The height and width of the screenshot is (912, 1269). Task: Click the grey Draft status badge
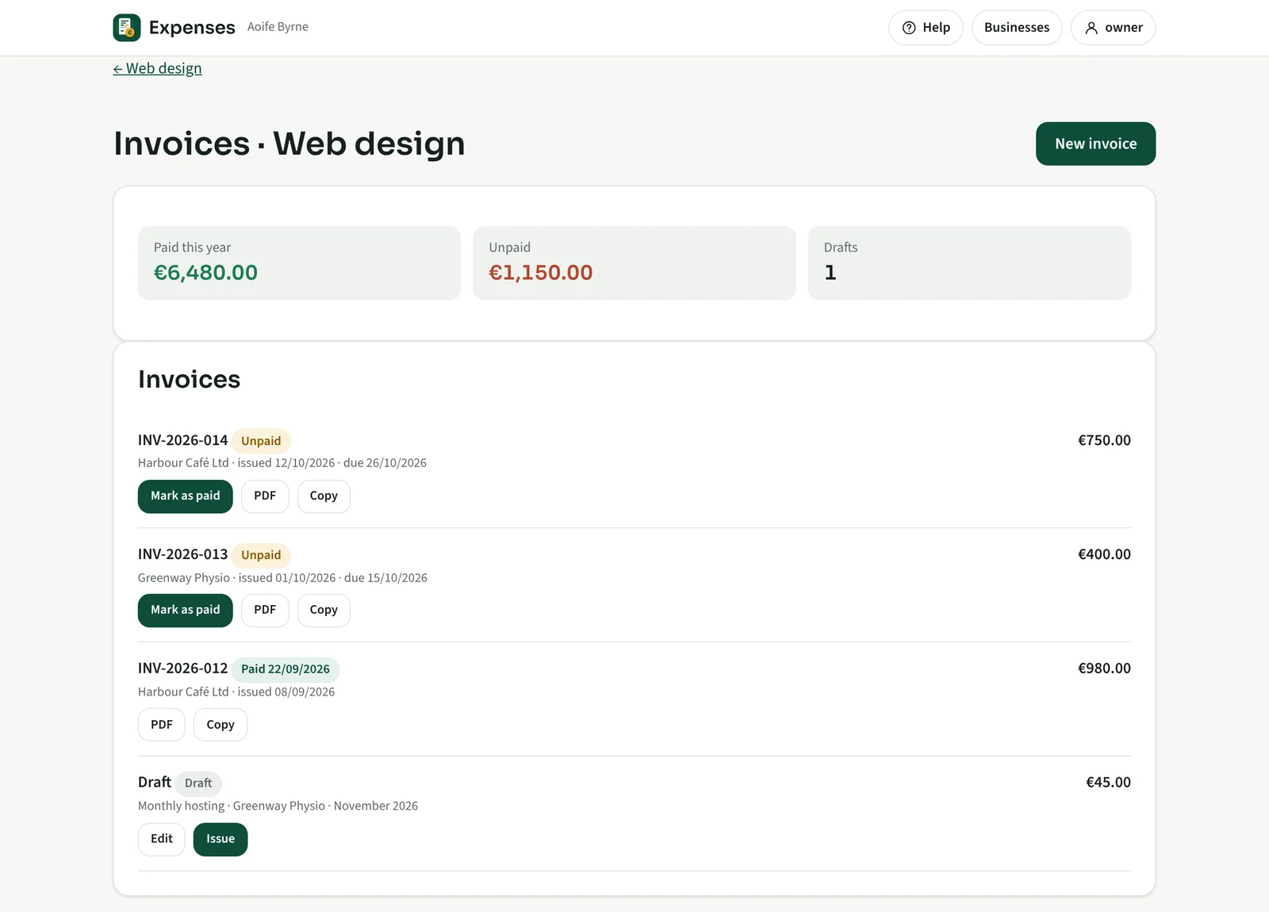198,783
